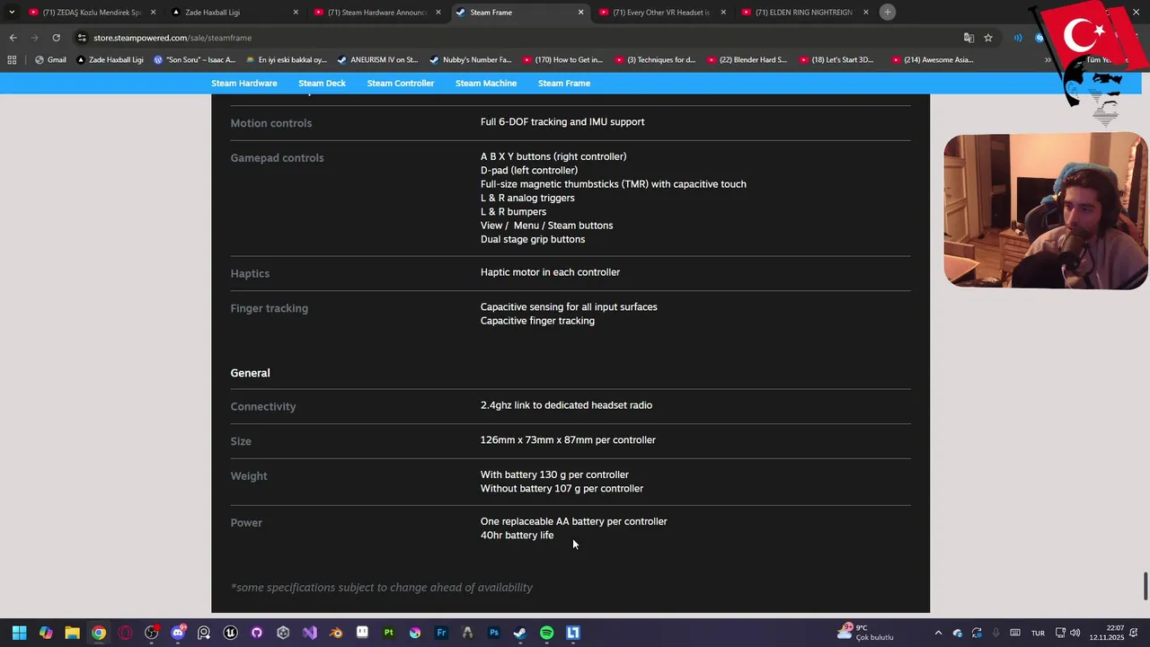Open the Let's Start 3D... bookmark

click(x=839, y=60)
